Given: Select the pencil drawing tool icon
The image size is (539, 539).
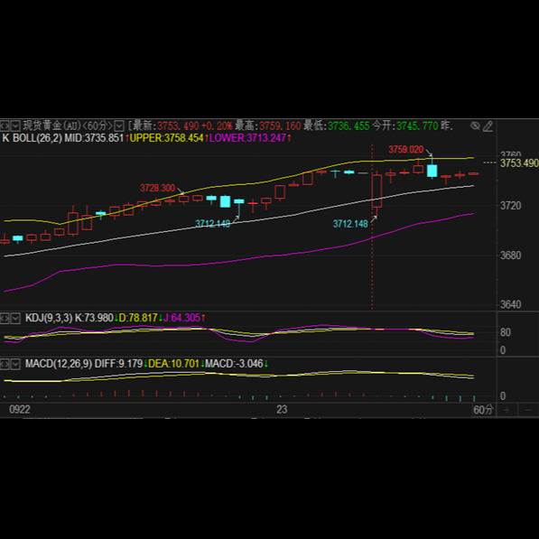Looking at the screenshot, I should pos(488,126).
